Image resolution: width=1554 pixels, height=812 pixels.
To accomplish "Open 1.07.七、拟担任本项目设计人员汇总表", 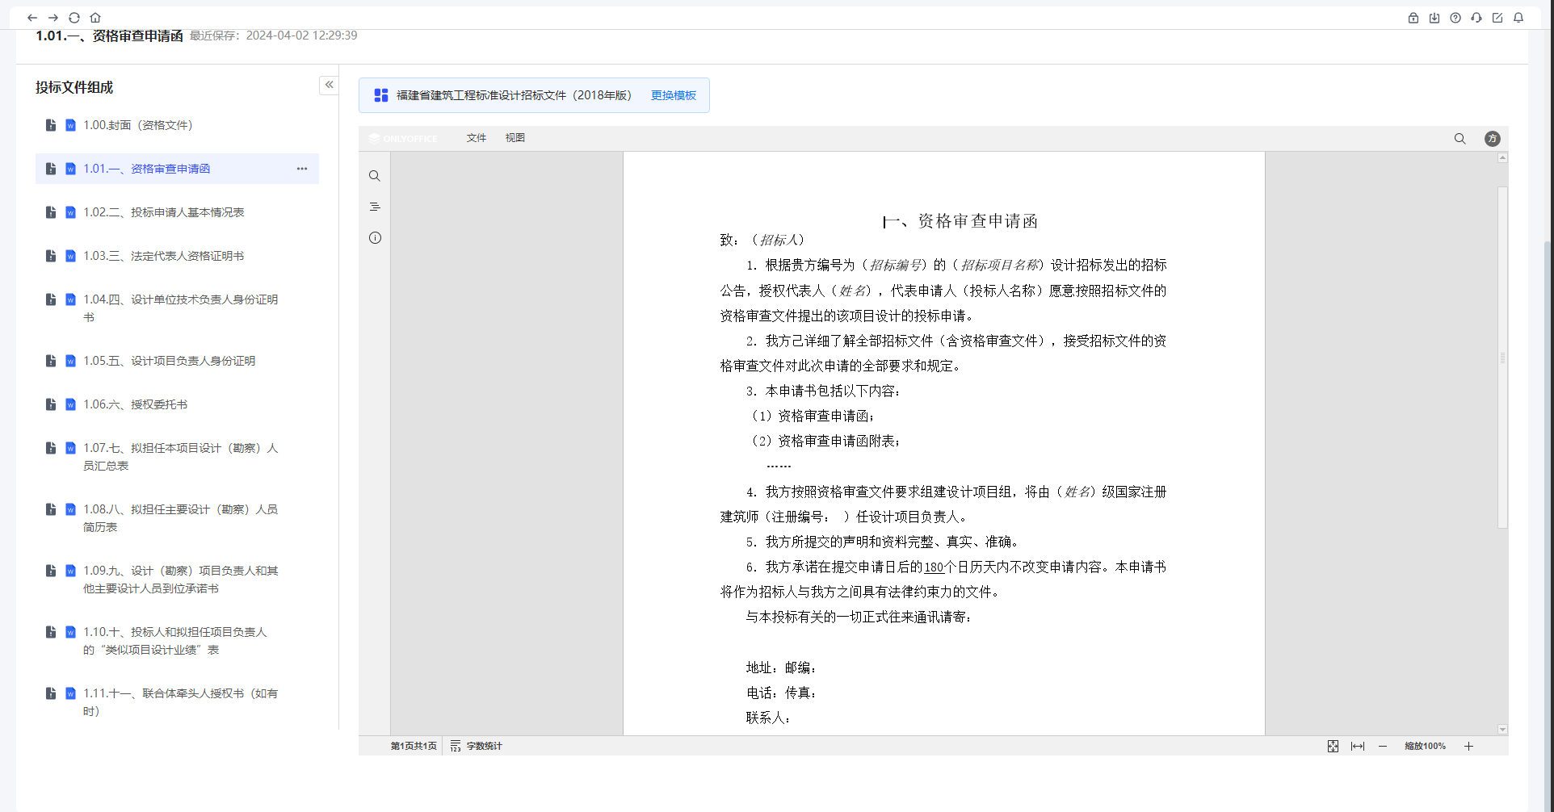I will click(x=177, y=457).
